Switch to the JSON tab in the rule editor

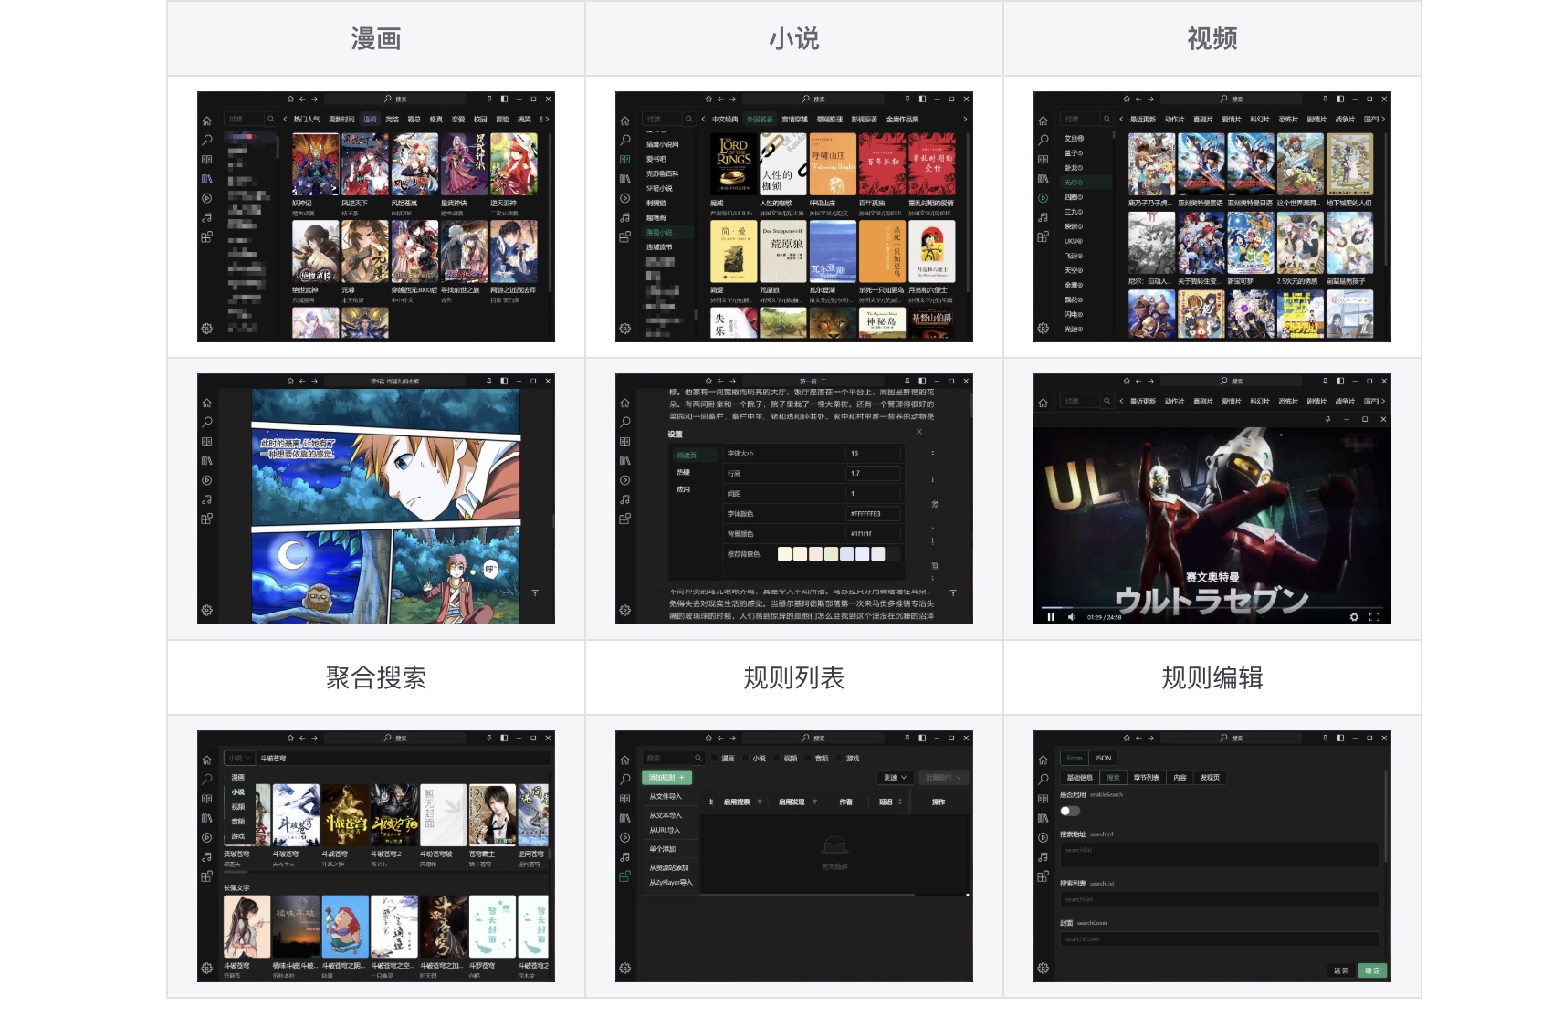[x=1103, y=758]
